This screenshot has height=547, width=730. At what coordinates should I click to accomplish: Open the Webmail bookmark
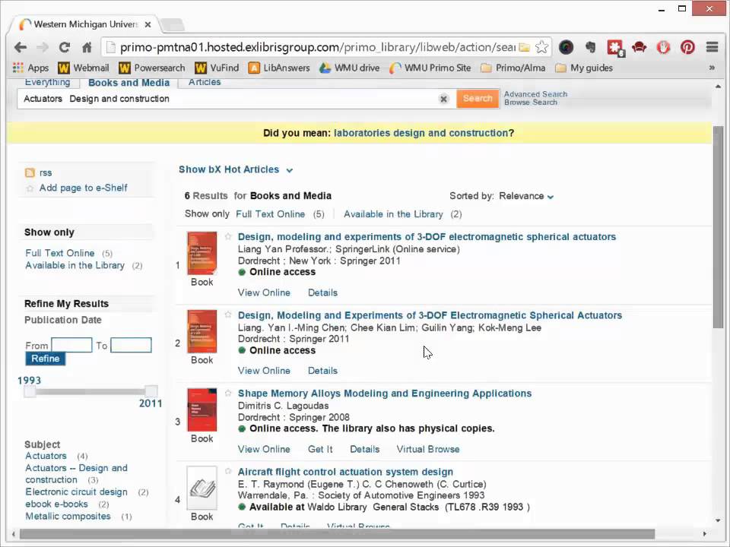pos(84,68)
